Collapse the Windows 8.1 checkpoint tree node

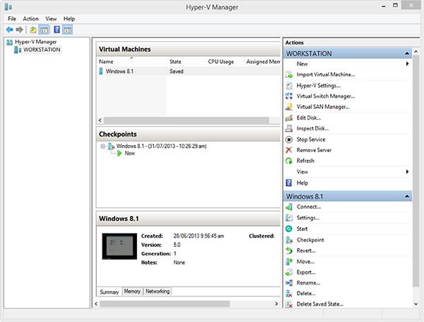coord(102,146)
